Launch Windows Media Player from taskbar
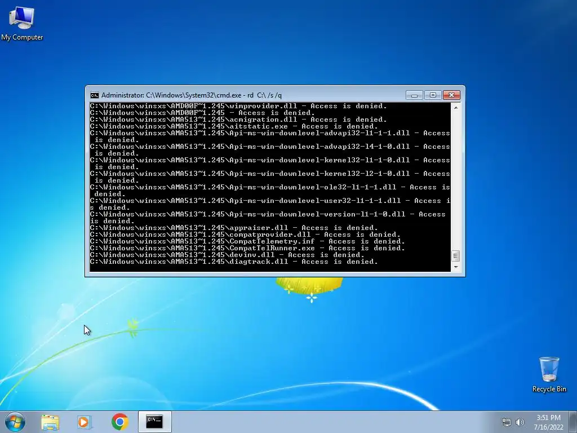577x433 pixels. point(85,422)
